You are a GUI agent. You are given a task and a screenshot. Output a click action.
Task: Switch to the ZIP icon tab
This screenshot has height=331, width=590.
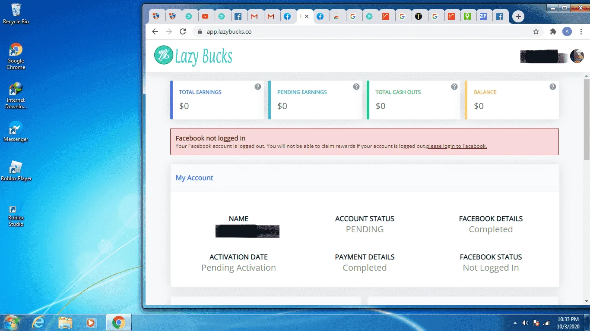tap(483, 16)
